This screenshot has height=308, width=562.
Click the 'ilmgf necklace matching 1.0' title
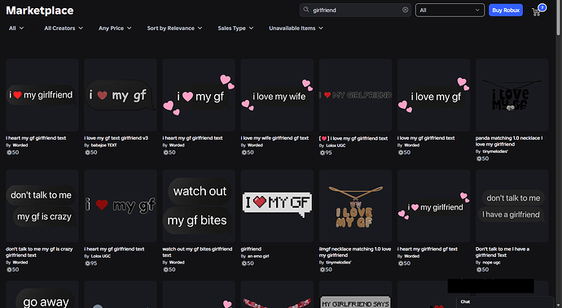pyautogui.click(x=355, y=252)
